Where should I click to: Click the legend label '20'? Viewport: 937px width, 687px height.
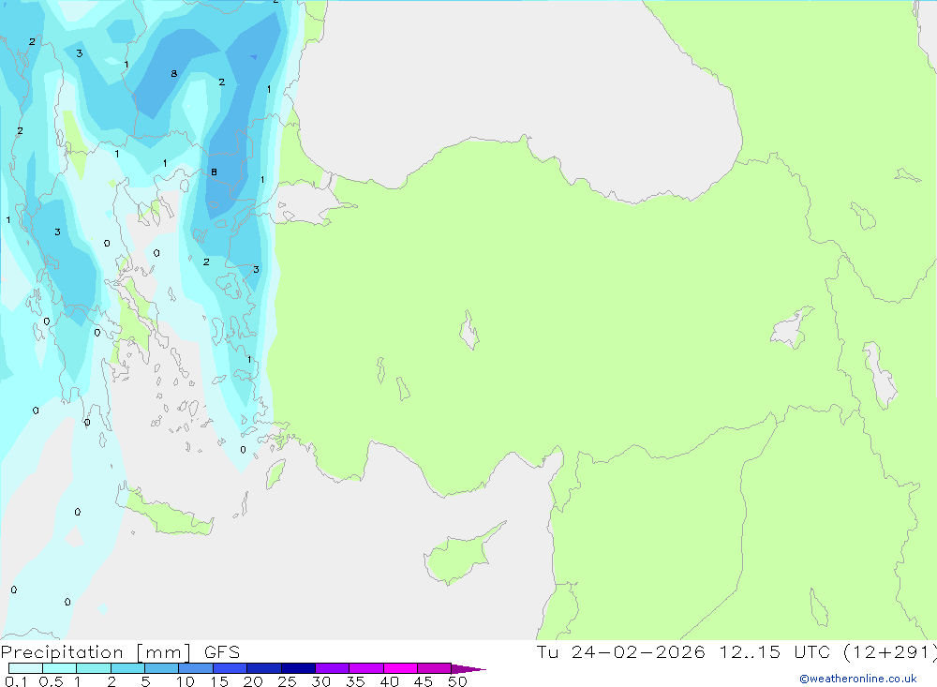click(253, 681)
